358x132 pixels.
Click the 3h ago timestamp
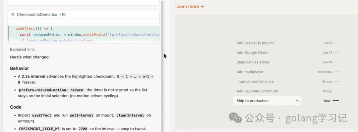(x=327, y=81)
